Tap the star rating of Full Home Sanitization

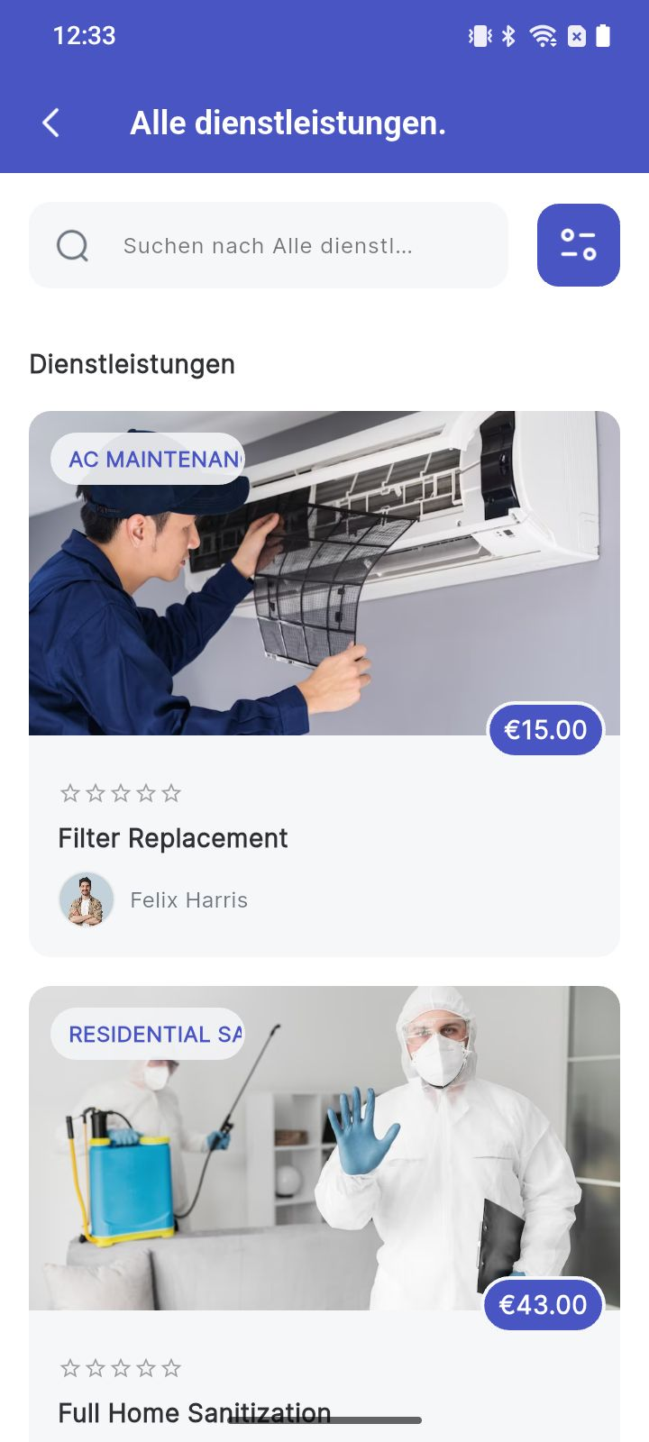121,1368
